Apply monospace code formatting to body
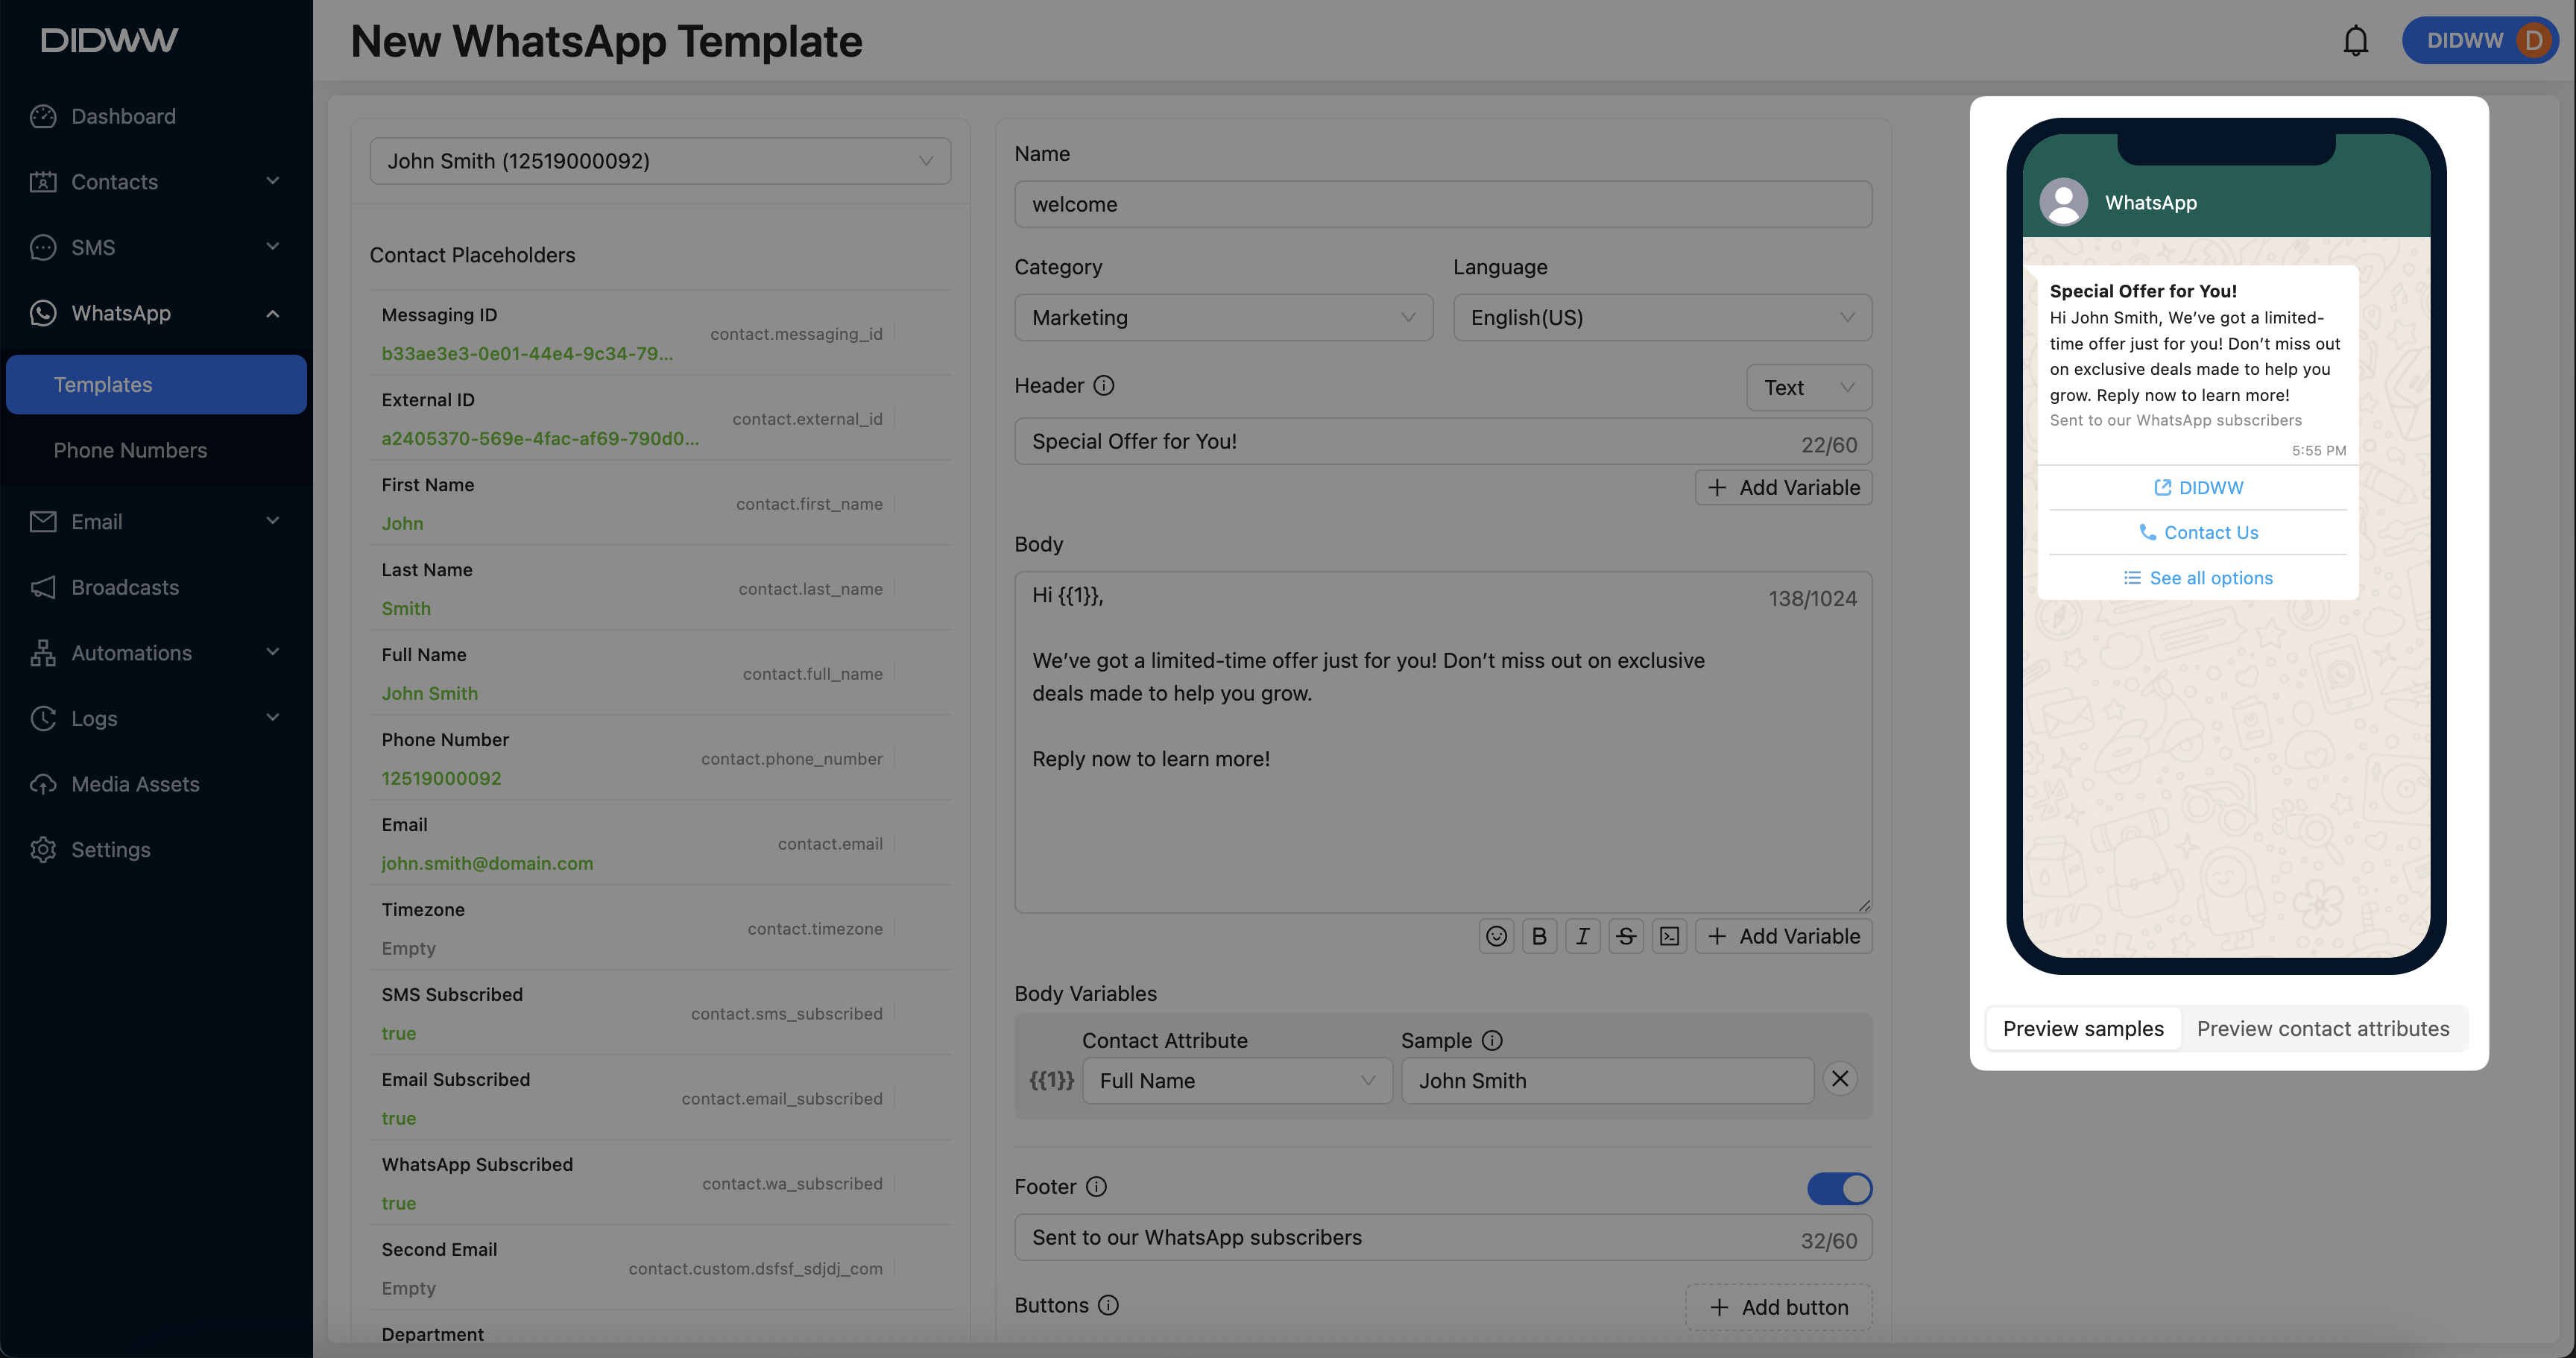 (1669, 936)
